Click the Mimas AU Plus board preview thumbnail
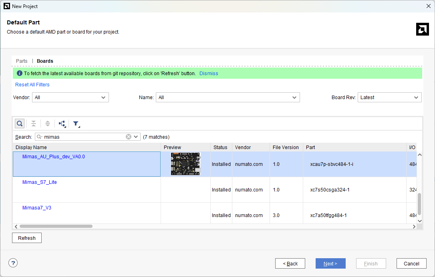 pyautogui.click(x=185, y=164)
